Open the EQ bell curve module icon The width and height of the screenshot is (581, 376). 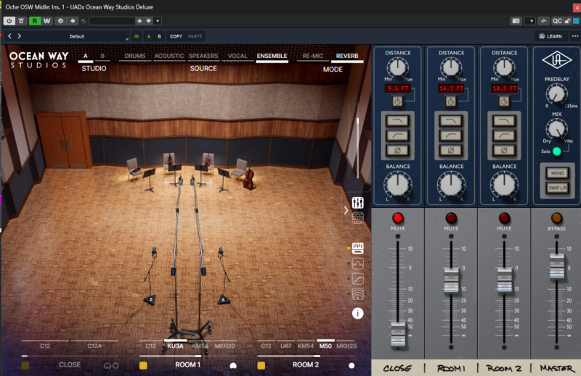pyautogui.click(x=357, y=264)
